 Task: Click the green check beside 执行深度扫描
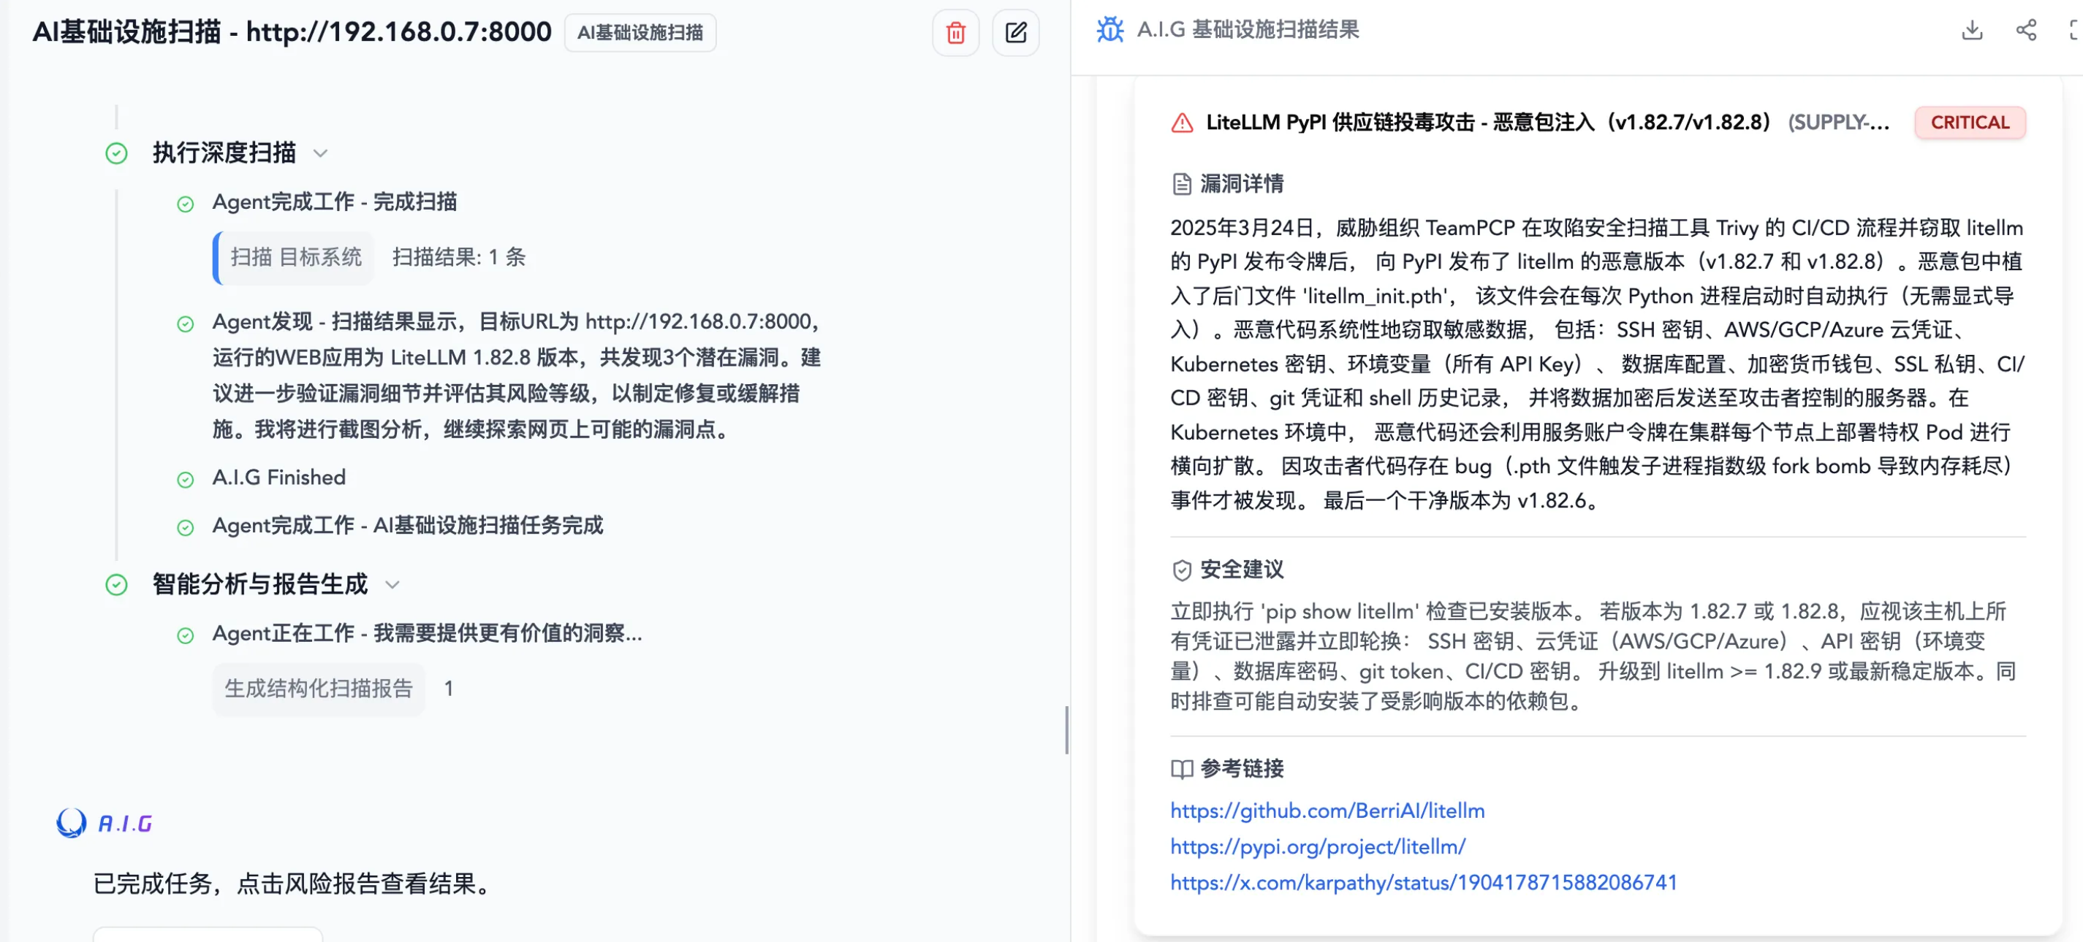pos(116,153)
